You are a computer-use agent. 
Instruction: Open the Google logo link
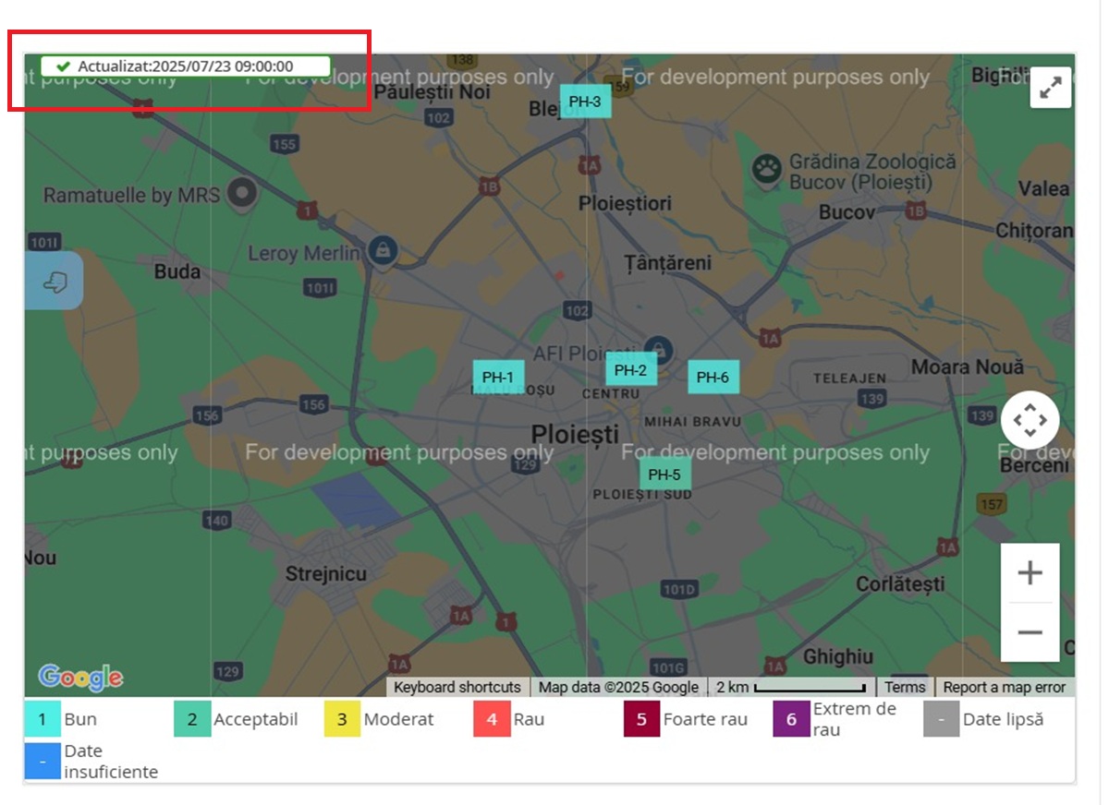(x=80, y=677)
